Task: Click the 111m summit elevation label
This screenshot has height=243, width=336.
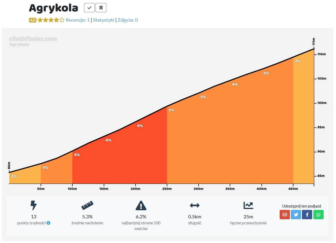Action: tap(313, 42)
